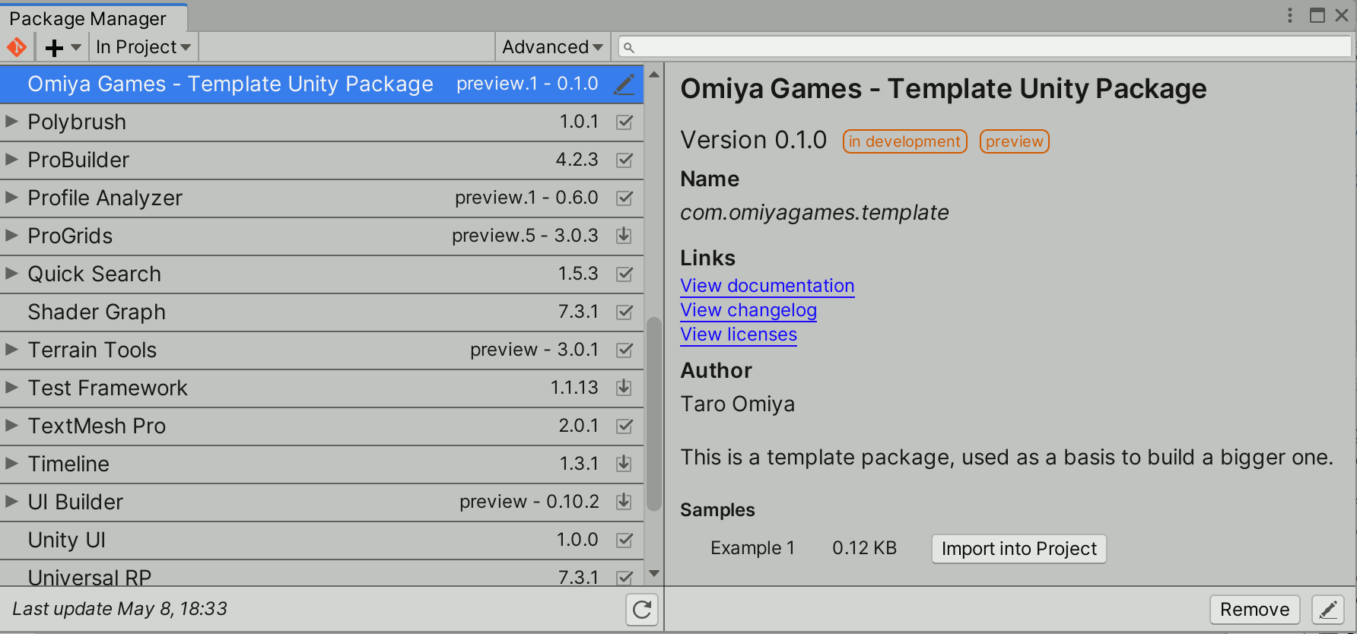Click the installed checkmark for TextMesh Pro
Screen dimensions: 1357x634
pos(624,426)
